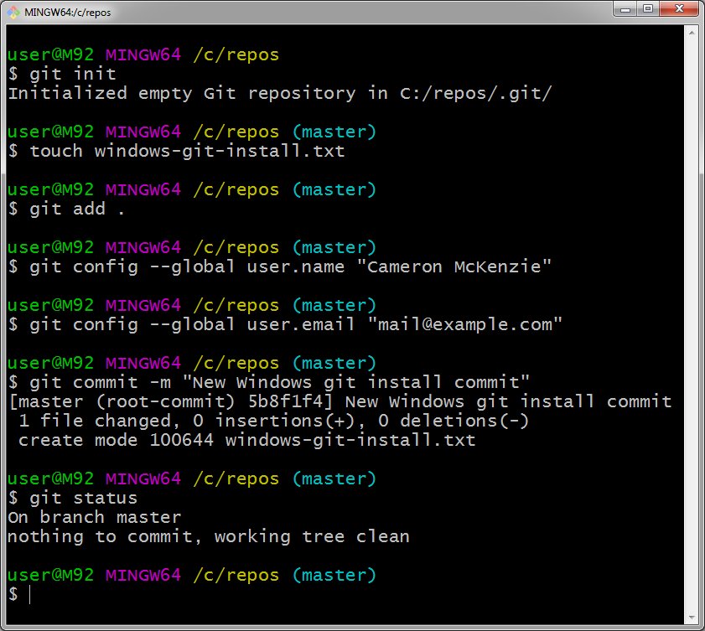
Task: Click "nothing to commit, working tree clean" text
Action: point(208,536)
